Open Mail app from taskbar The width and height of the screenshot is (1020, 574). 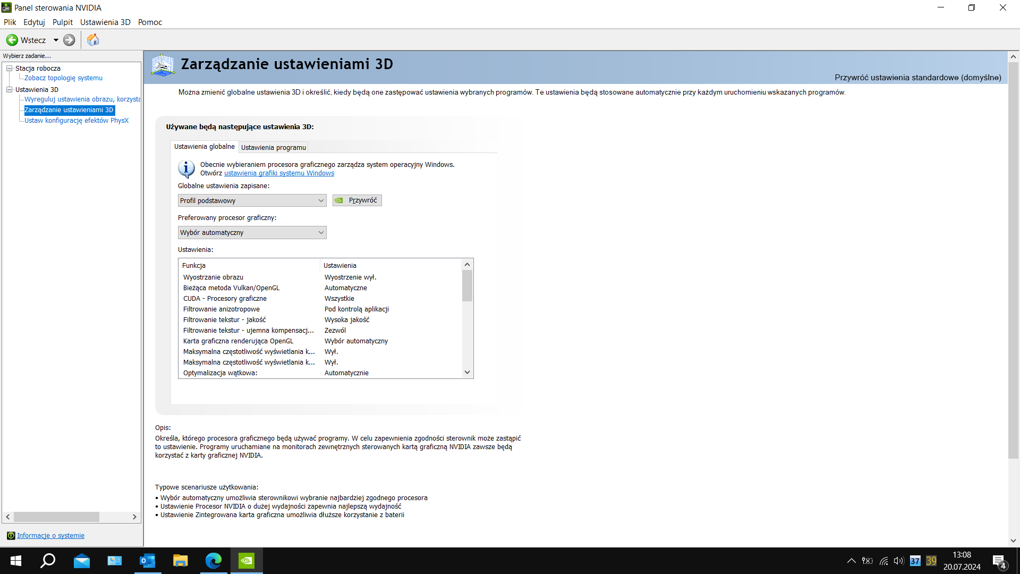point(81,561)
